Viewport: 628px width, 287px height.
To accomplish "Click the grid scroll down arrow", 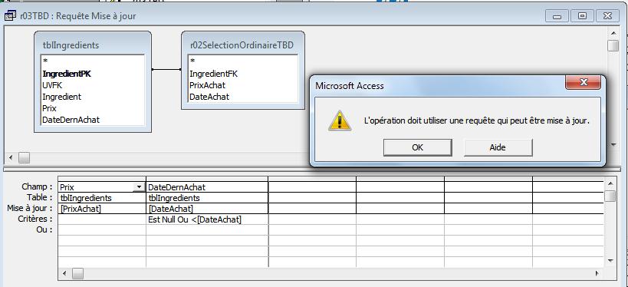I will tap(610, 261).
